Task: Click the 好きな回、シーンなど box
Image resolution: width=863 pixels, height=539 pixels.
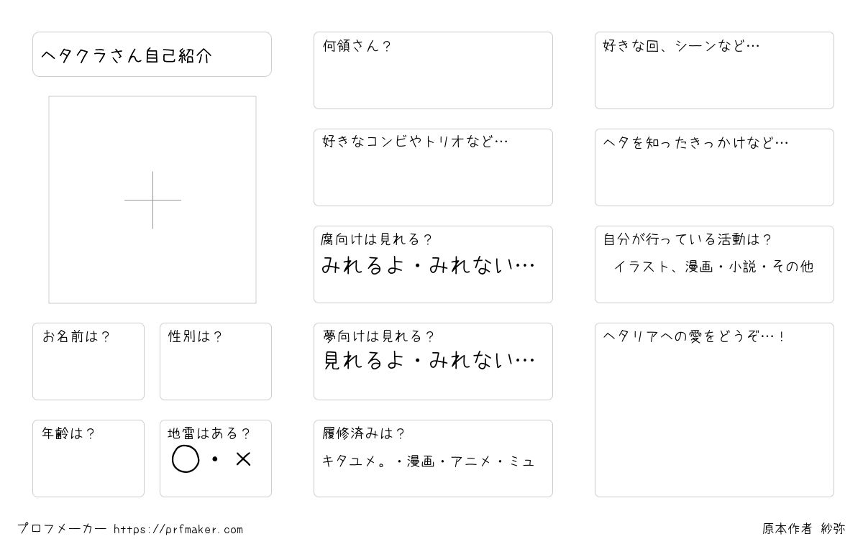Action: coord(714,70)
